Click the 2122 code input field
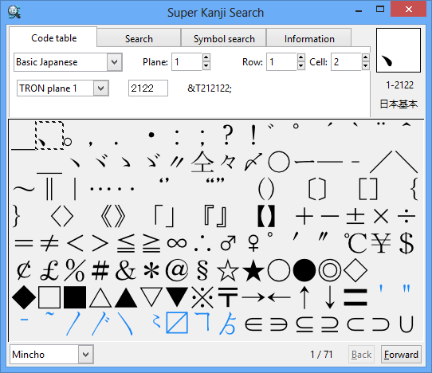The width and height of the screenshot is (432, 373). click(x=148, y=88)
